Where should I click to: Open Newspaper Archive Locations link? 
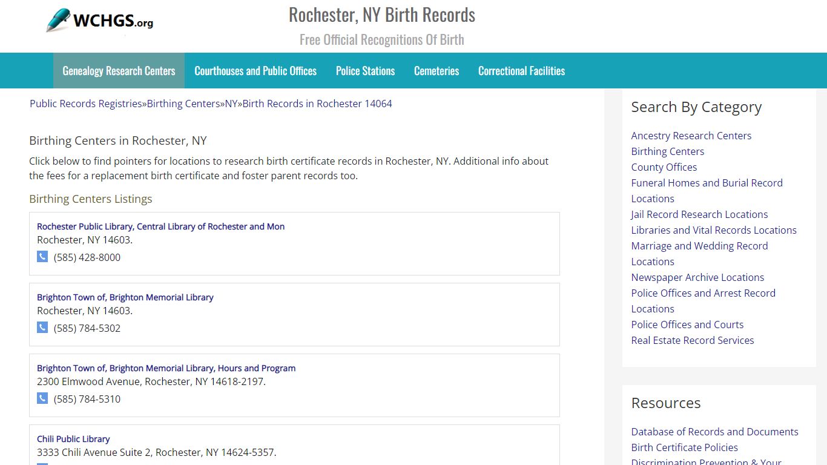click(697, 277)
